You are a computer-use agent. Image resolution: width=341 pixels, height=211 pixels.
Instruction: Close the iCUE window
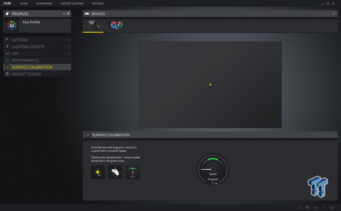click(333, 3)
